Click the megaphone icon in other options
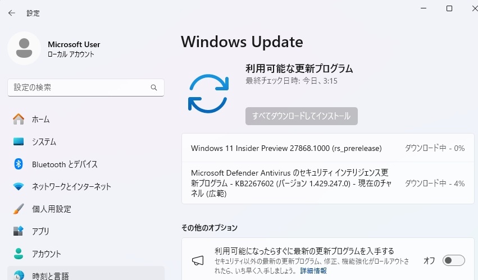The width and height of the screenshot is (478, 280). [x=197, y=260]
